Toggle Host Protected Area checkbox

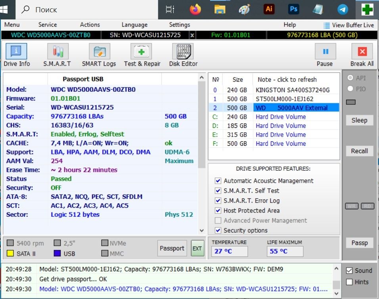coord(218,210)
